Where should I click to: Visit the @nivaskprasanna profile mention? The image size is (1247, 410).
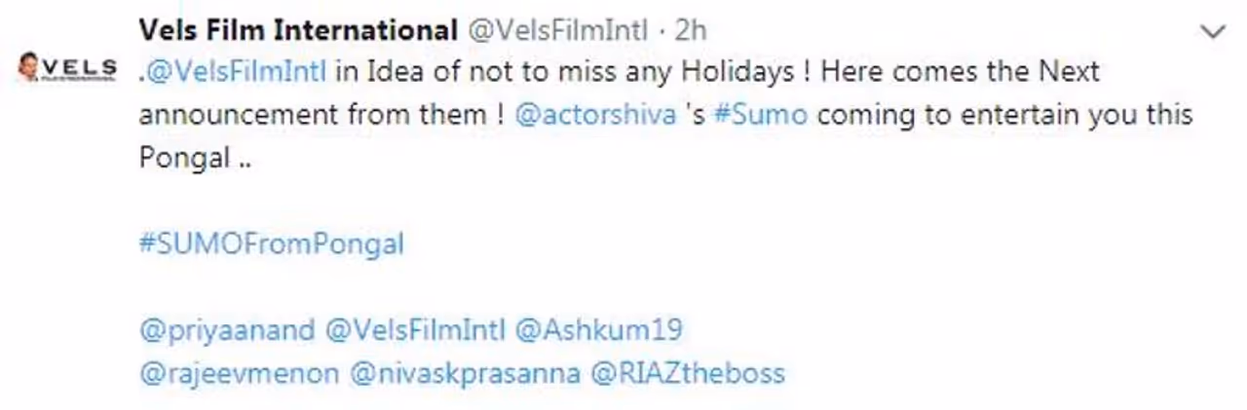point(465,373)
